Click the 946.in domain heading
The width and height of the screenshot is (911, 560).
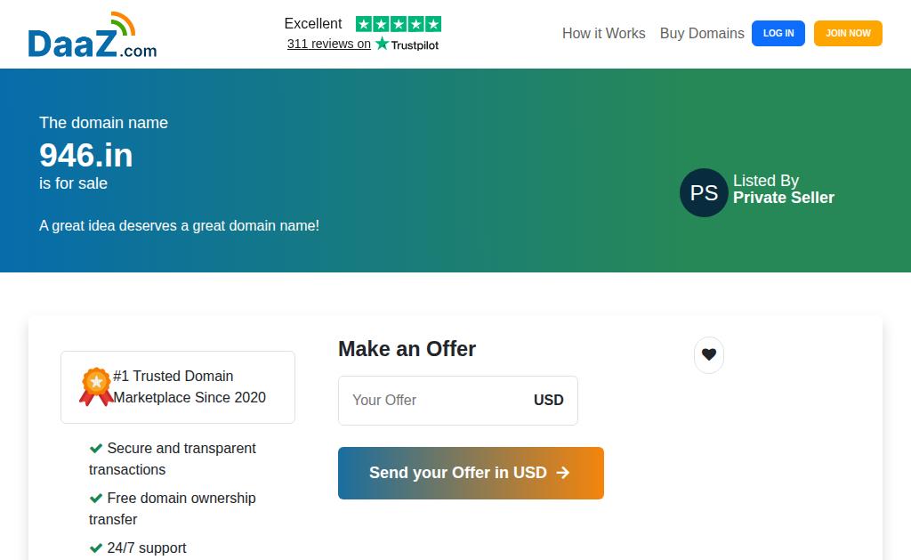tap(86, 155)
